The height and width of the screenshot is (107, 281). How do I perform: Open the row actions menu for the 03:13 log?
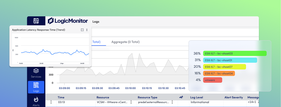point(51,102)
